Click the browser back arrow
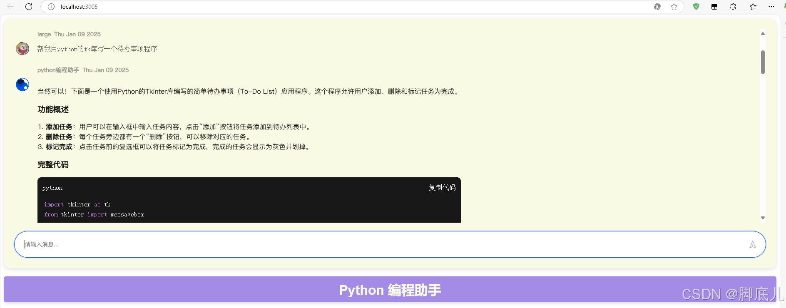This screenshot has height=308, width=786. click(x=10, y=7)
